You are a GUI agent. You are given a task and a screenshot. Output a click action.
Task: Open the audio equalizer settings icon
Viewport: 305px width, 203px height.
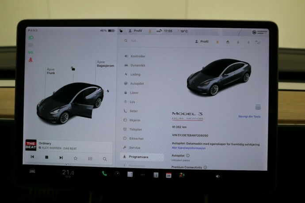[x=90, y=158]
